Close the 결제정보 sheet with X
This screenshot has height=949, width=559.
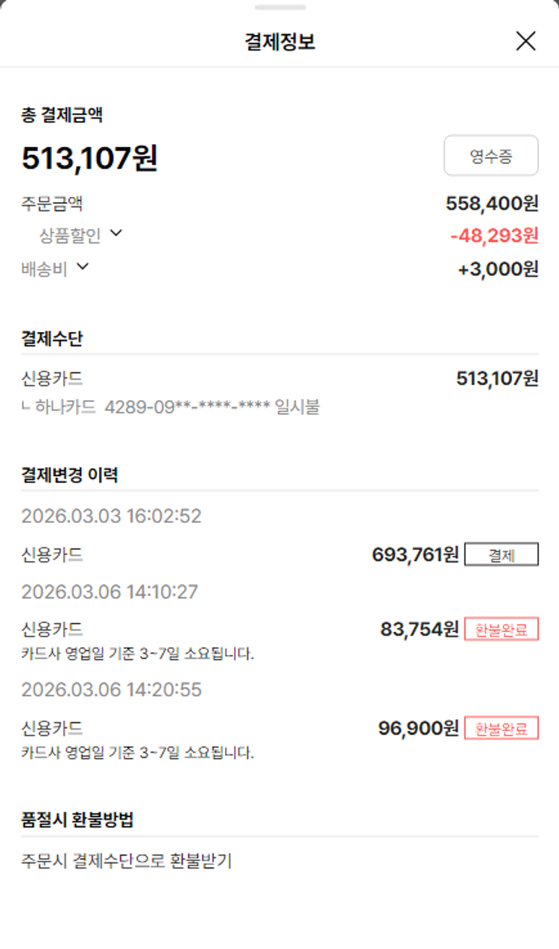tap(525, 41)
